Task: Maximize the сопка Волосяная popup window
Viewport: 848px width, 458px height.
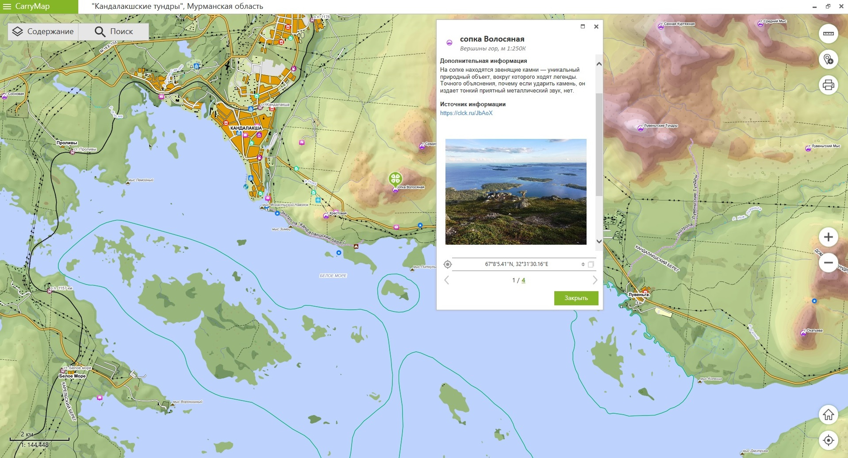Action: pyautogui.click(x=583, y=27)
